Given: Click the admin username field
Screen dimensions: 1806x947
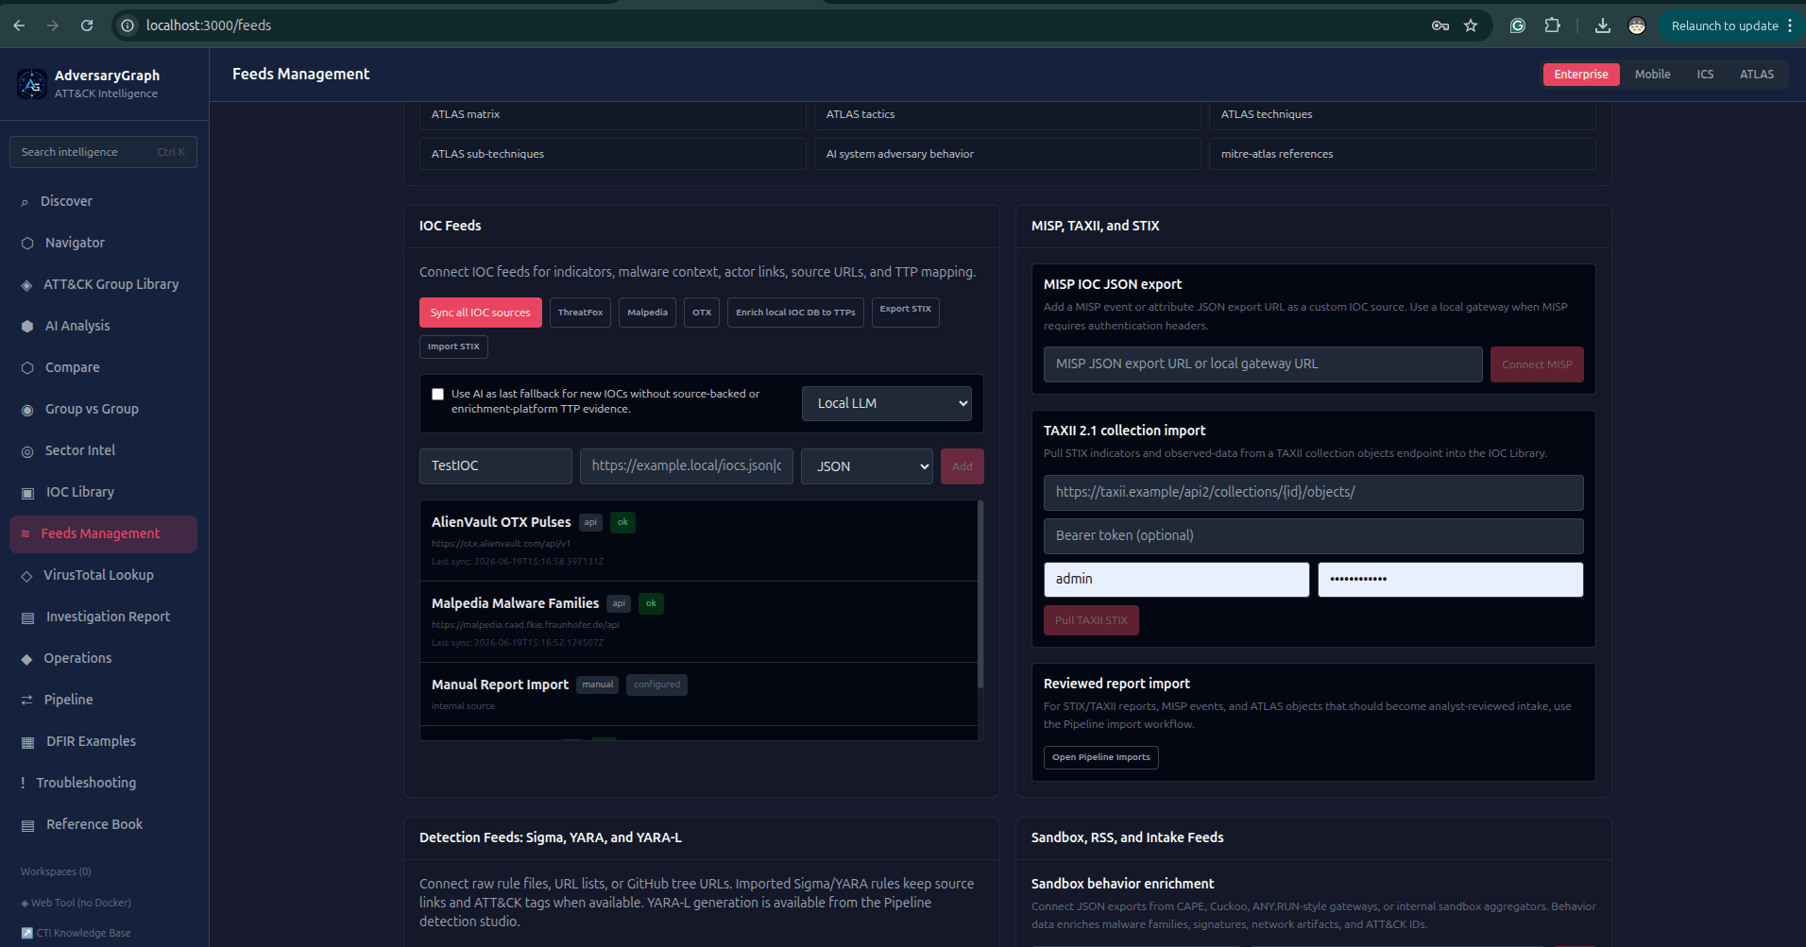Looking at the screenshot, I should (1176, 580).
